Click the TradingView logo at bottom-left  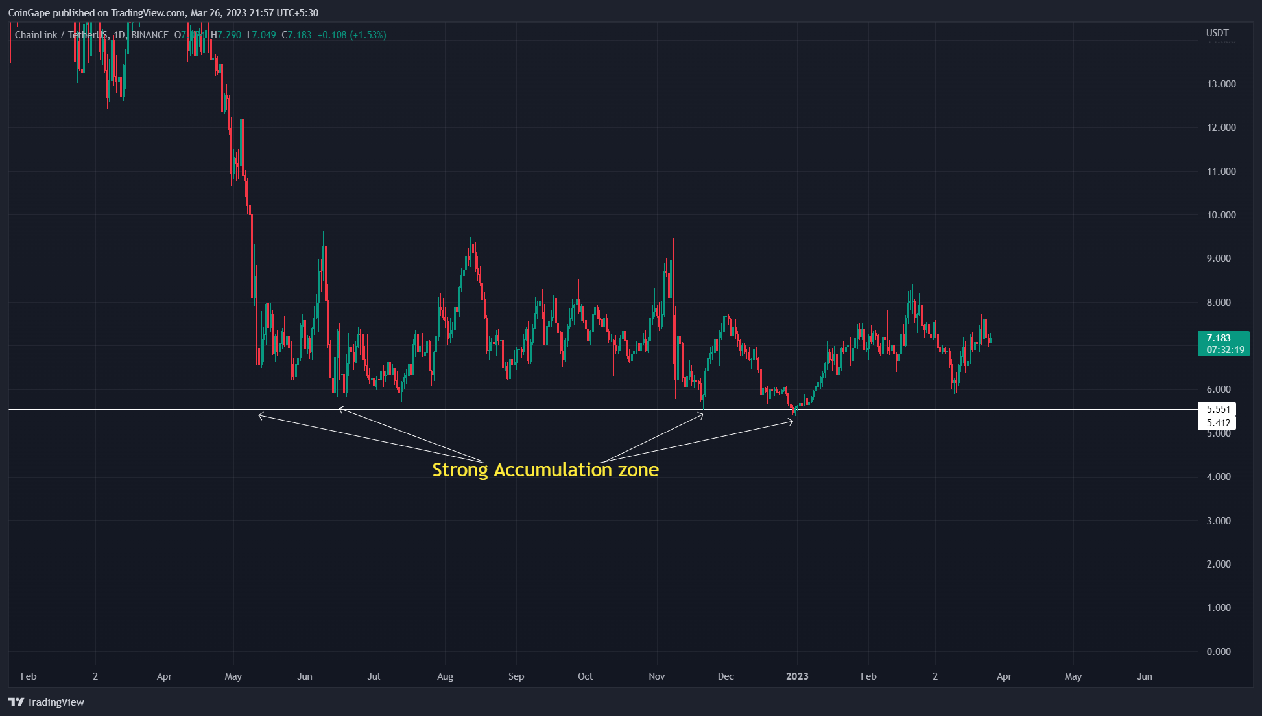pos(47,702)
